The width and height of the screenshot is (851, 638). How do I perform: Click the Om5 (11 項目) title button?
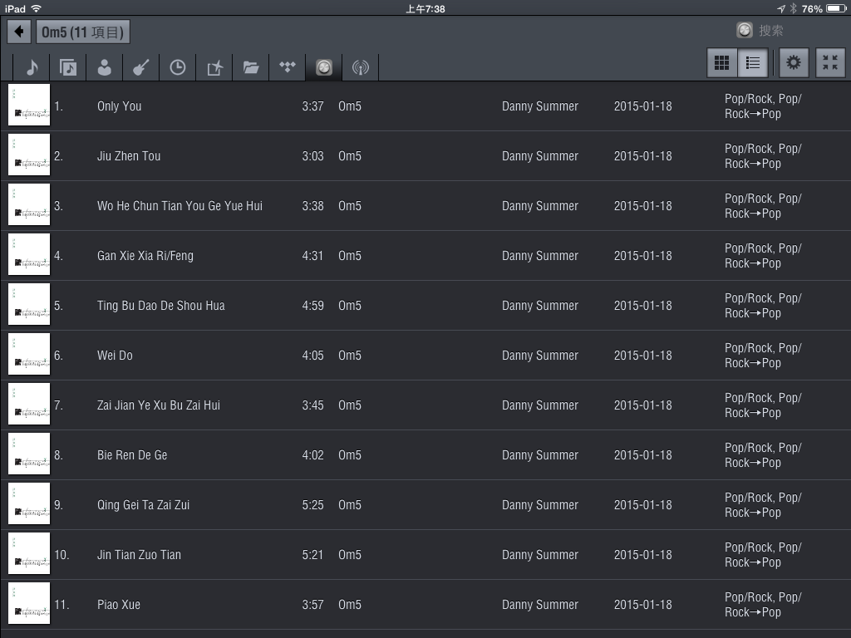(x=82, y=32)
